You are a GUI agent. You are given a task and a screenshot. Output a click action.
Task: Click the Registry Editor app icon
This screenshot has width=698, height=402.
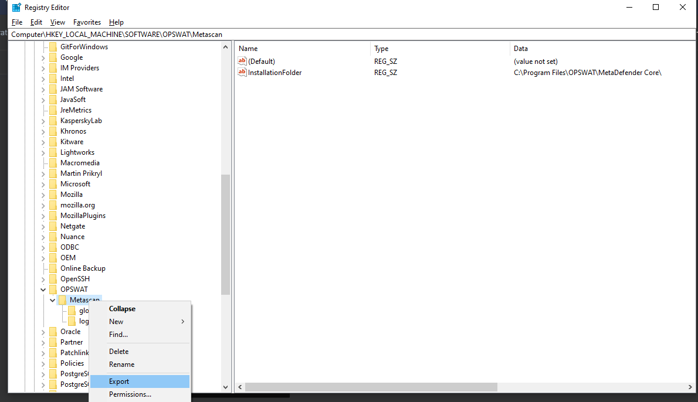(16, 8)
